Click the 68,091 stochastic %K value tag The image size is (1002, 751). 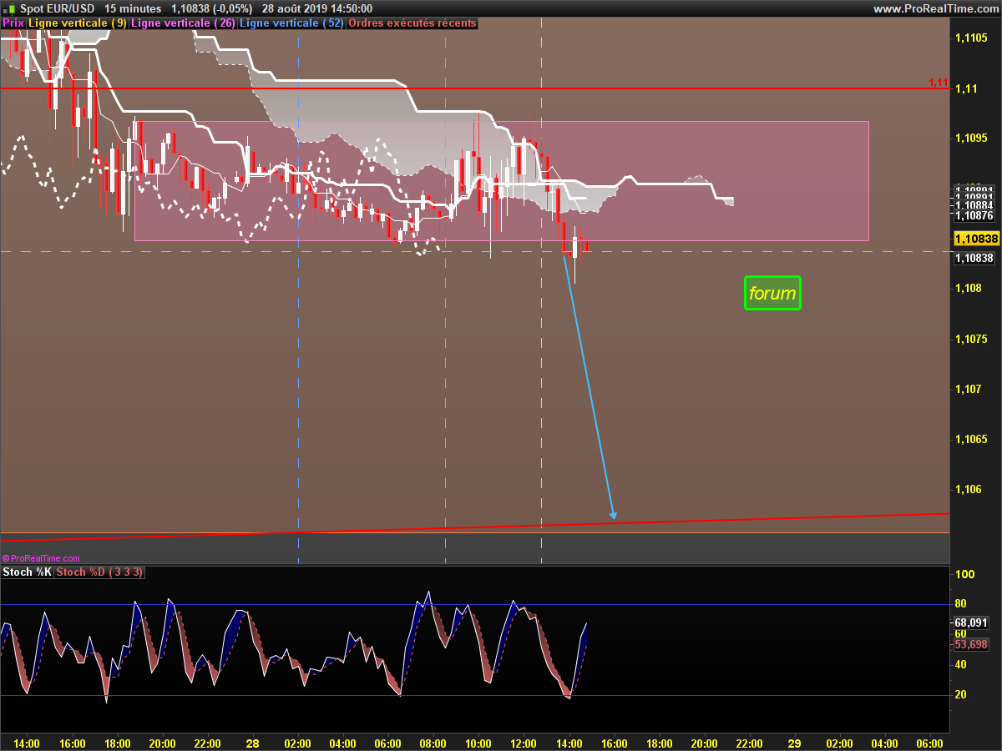coord(971,622)
